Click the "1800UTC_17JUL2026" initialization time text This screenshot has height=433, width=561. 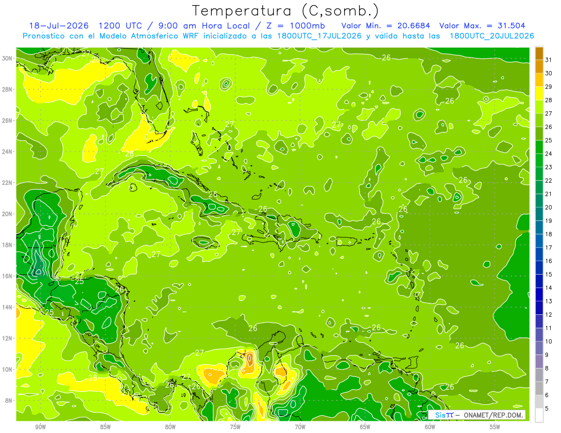click(319, 36)
